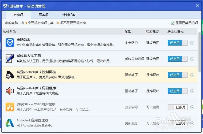Select the 电脑管家 item title

24,40
